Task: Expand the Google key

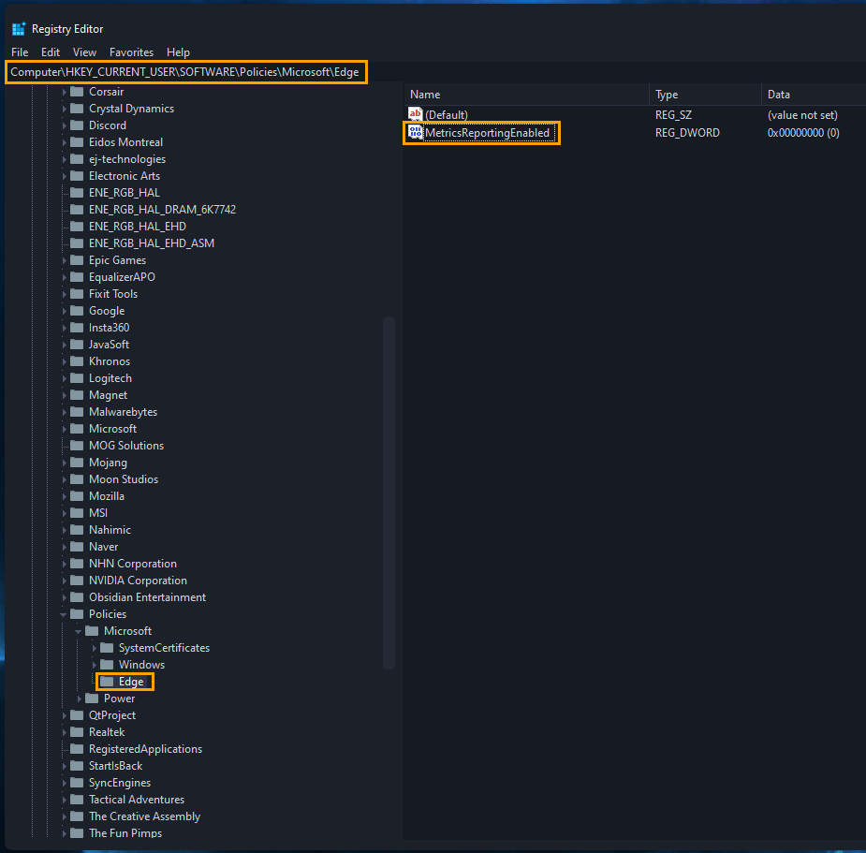Action: [x=64, y=311]
